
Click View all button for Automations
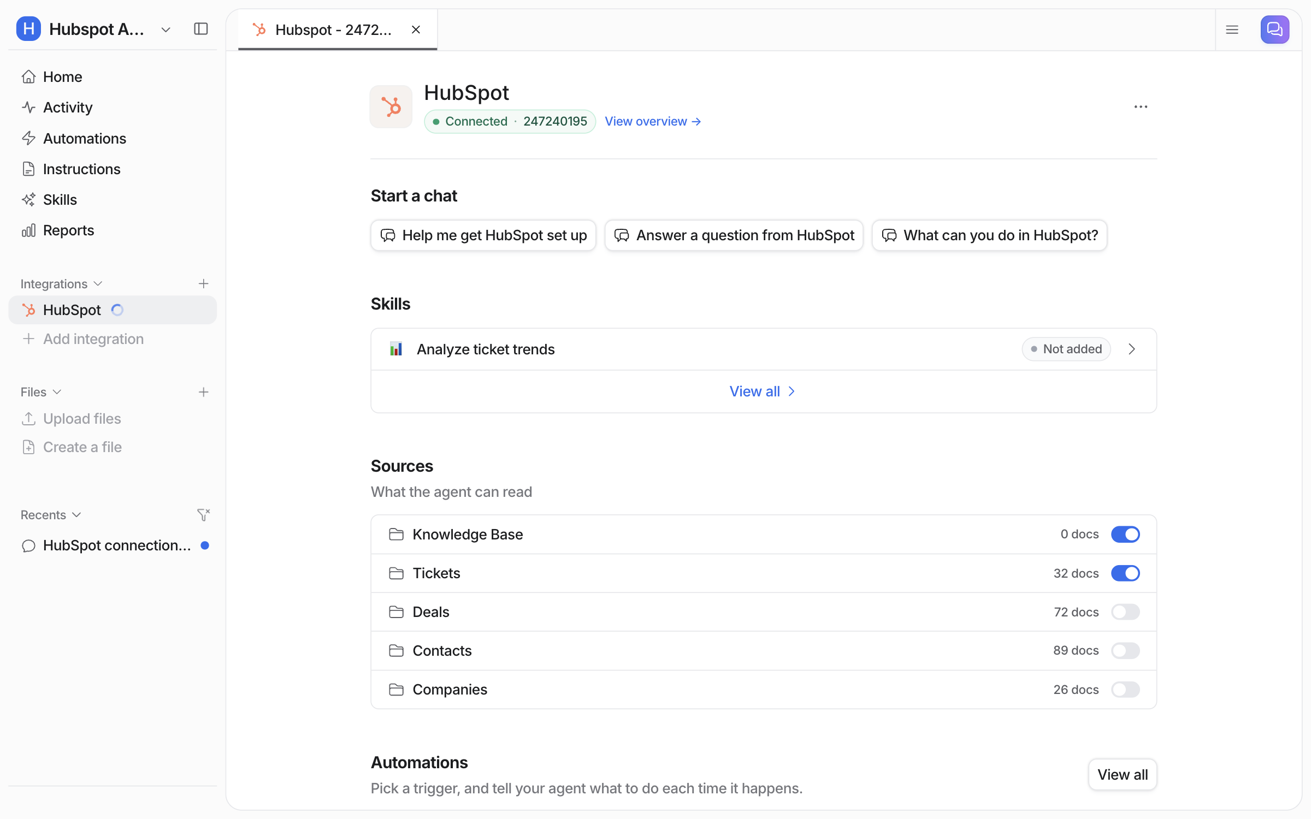[1123, 774]
